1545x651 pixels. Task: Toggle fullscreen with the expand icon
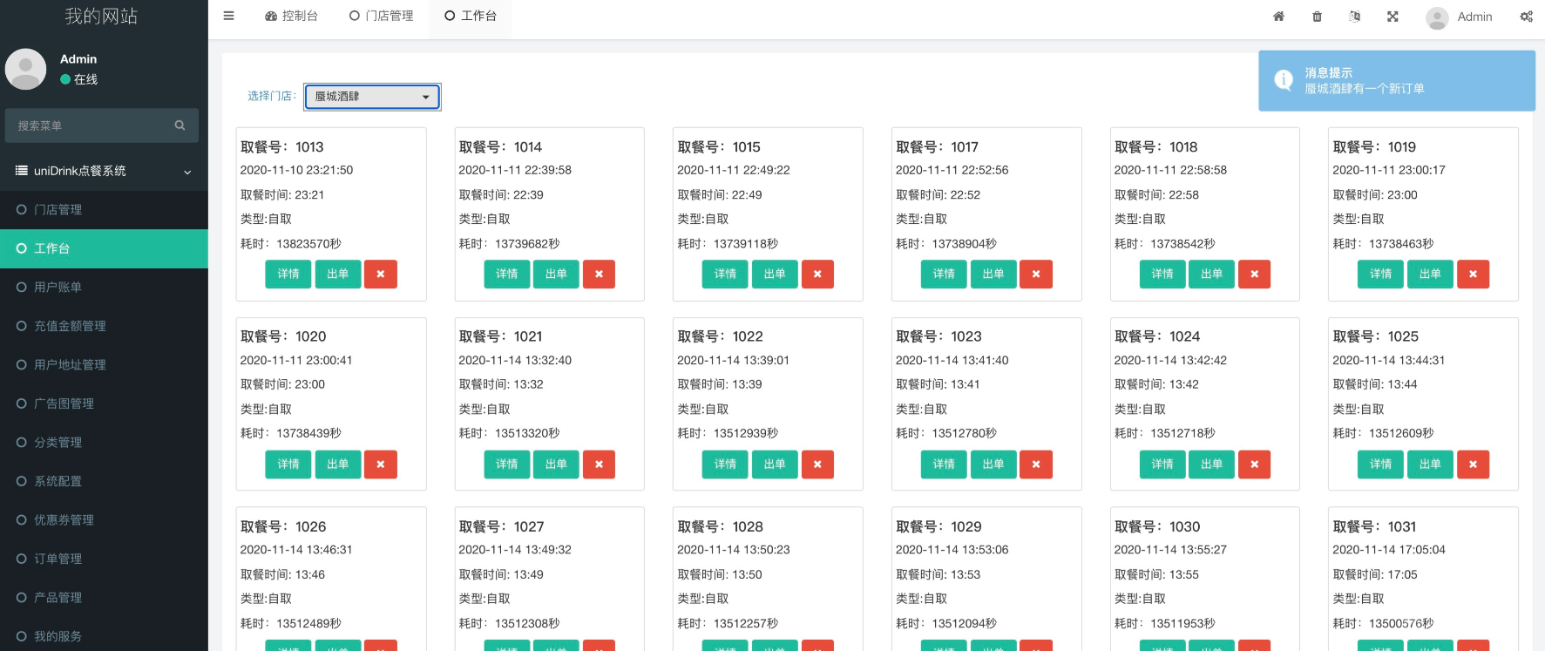(x=1393, y=17)
